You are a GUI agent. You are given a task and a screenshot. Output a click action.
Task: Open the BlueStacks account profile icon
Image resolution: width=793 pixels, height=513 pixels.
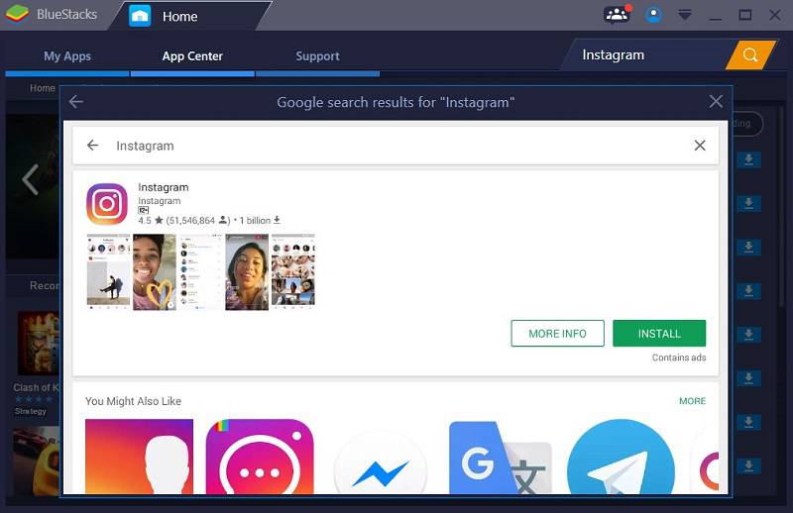click(x=653, y=15)
